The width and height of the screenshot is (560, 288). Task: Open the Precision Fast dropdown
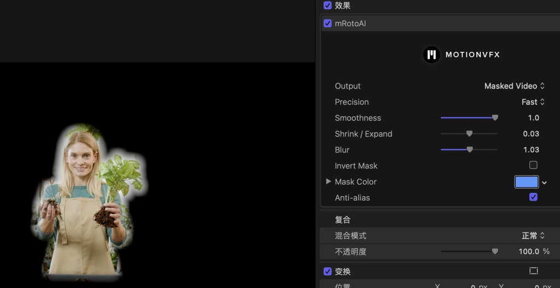[533, 102]
